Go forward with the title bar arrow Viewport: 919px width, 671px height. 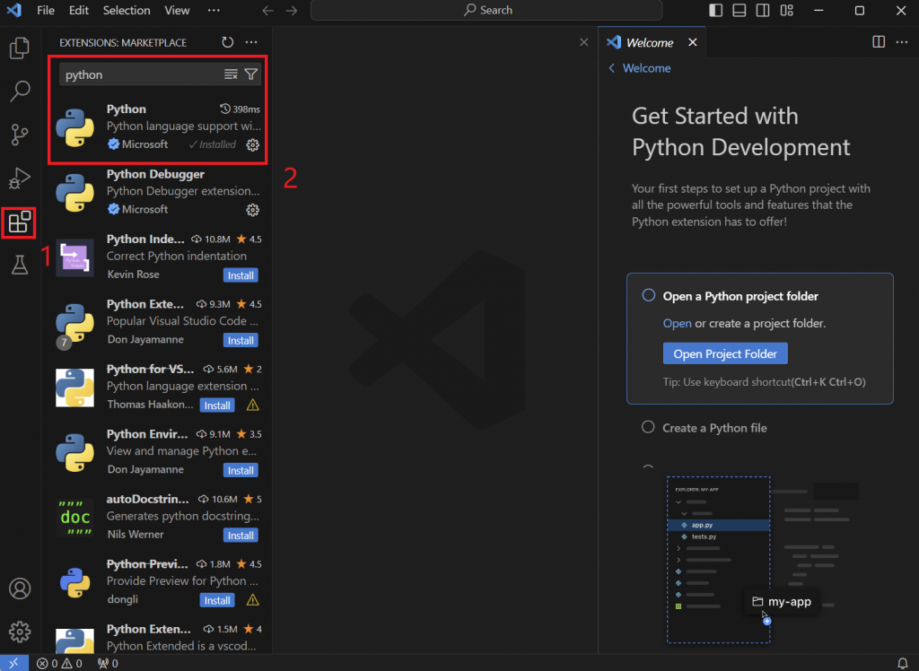pyautogui.click(x=292, y=11)
